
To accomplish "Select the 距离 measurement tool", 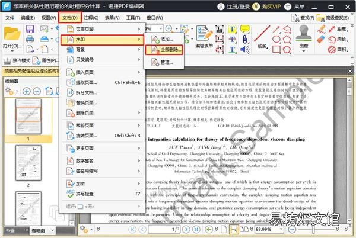I will tap(338, 29).
